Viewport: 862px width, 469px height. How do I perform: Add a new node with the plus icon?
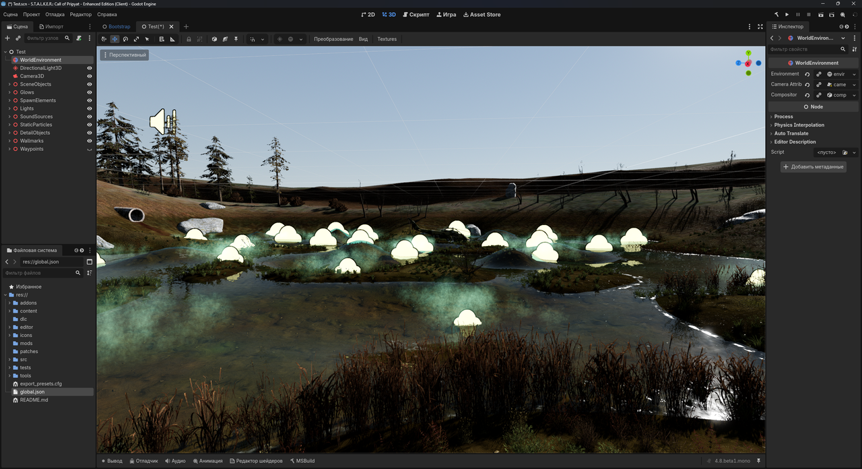click(7, 38)
